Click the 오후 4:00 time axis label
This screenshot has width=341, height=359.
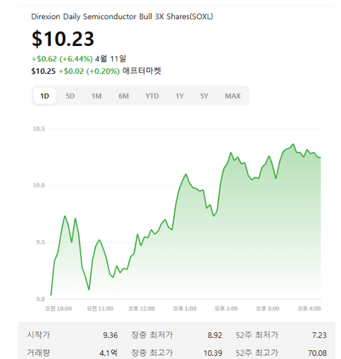coord(309,309)
